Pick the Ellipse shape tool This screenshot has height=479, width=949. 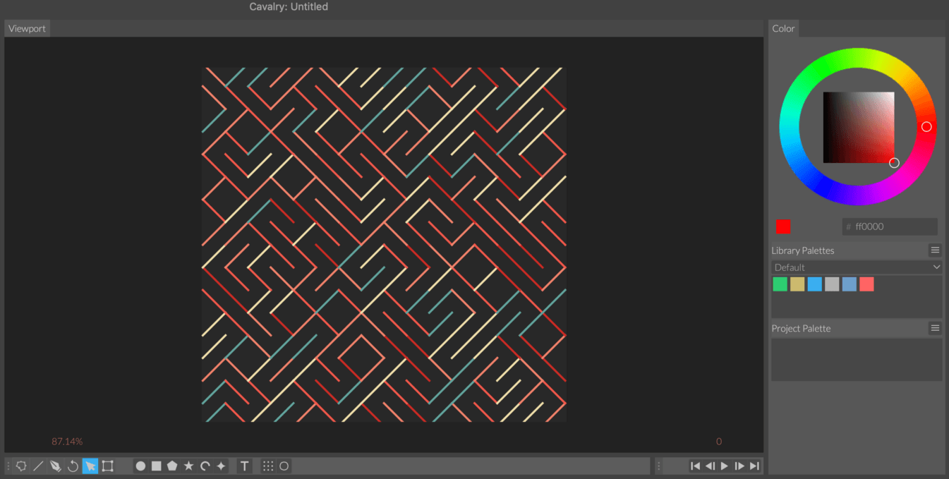click(x=140, y=466)
